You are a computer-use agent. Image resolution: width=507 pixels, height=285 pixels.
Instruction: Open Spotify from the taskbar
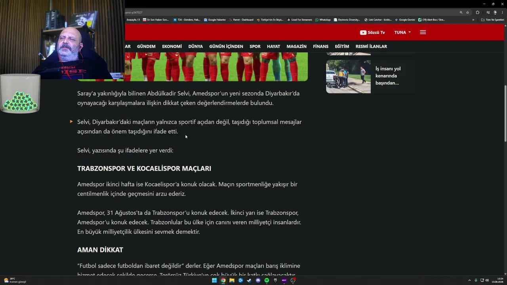[x=267, y=280]
